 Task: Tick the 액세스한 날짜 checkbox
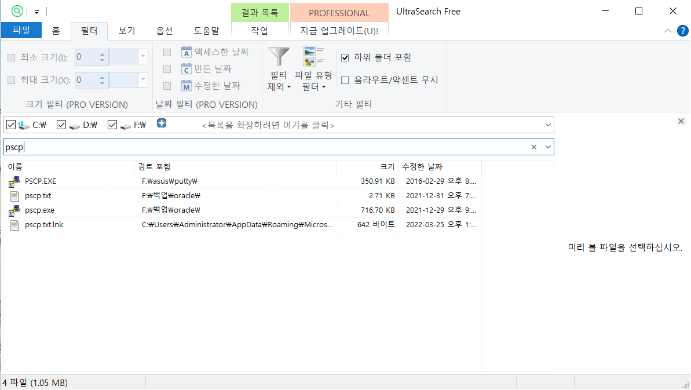coord(167,52)
